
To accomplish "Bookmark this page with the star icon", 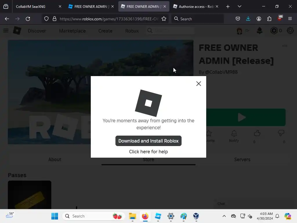I will (x=164, y=19).
